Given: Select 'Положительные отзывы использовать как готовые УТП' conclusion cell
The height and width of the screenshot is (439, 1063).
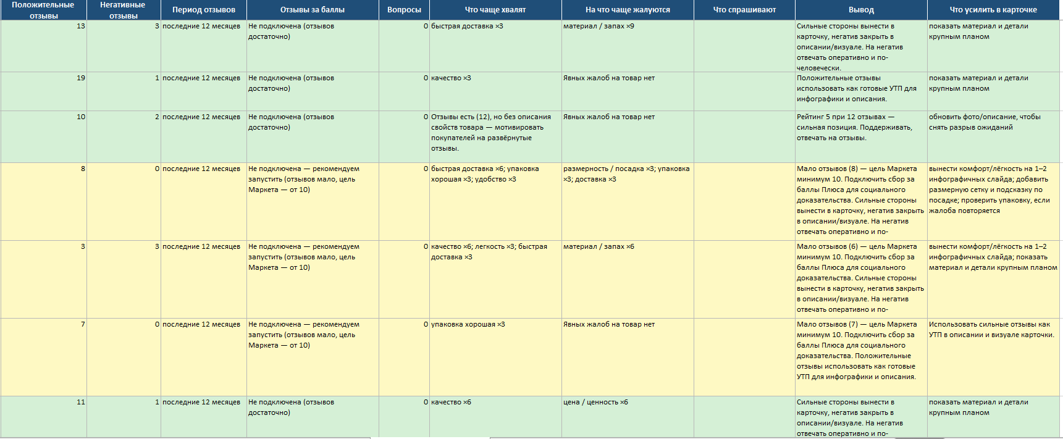Looking at the screenshot, I should pyautogui.click(x=861, y=91).
